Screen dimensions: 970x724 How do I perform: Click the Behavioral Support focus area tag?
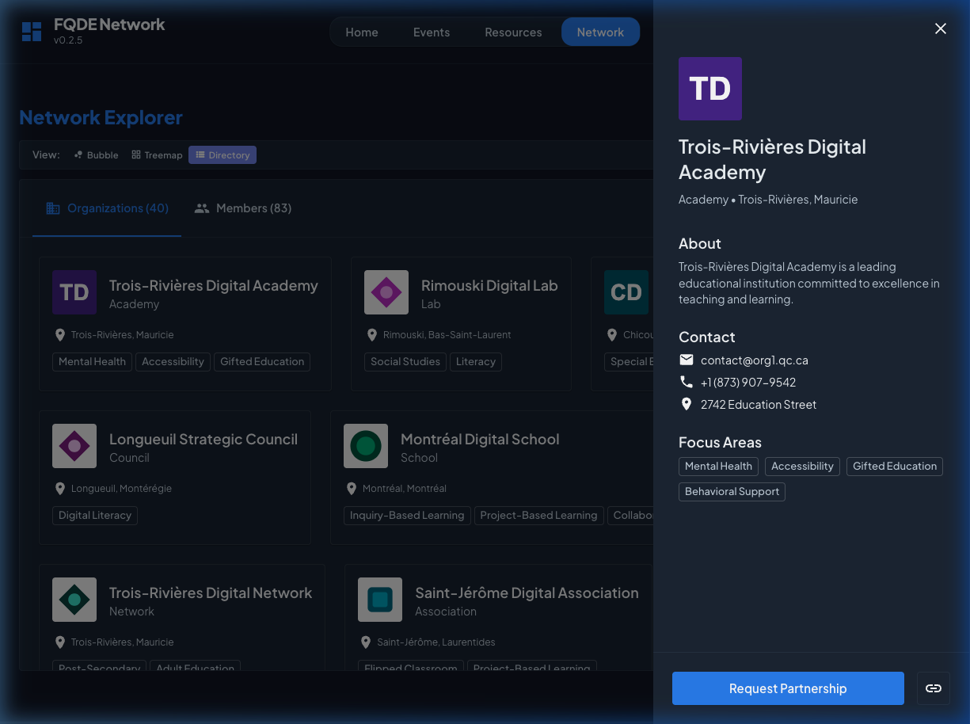tap(732, 492)
